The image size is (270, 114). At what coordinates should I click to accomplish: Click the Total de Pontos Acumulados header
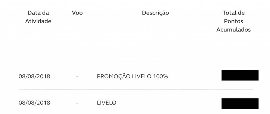coord(234,21)
